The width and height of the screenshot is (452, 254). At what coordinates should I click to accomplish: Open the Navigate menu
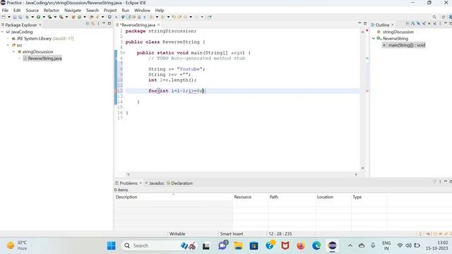coord(73,10)
